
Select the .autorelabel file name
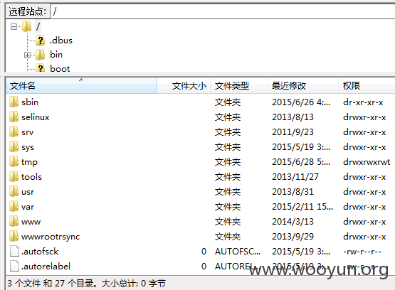coord(46,266)
